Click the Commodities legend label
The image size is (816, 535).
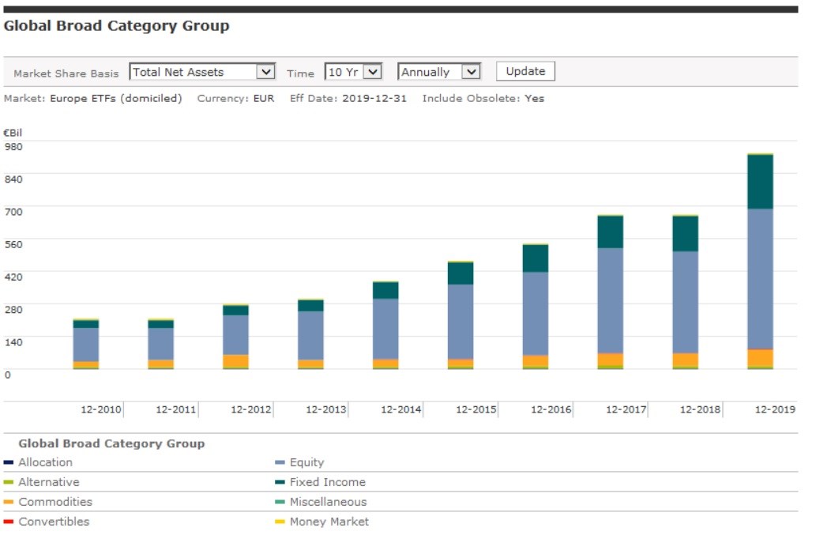coord(55,502)
